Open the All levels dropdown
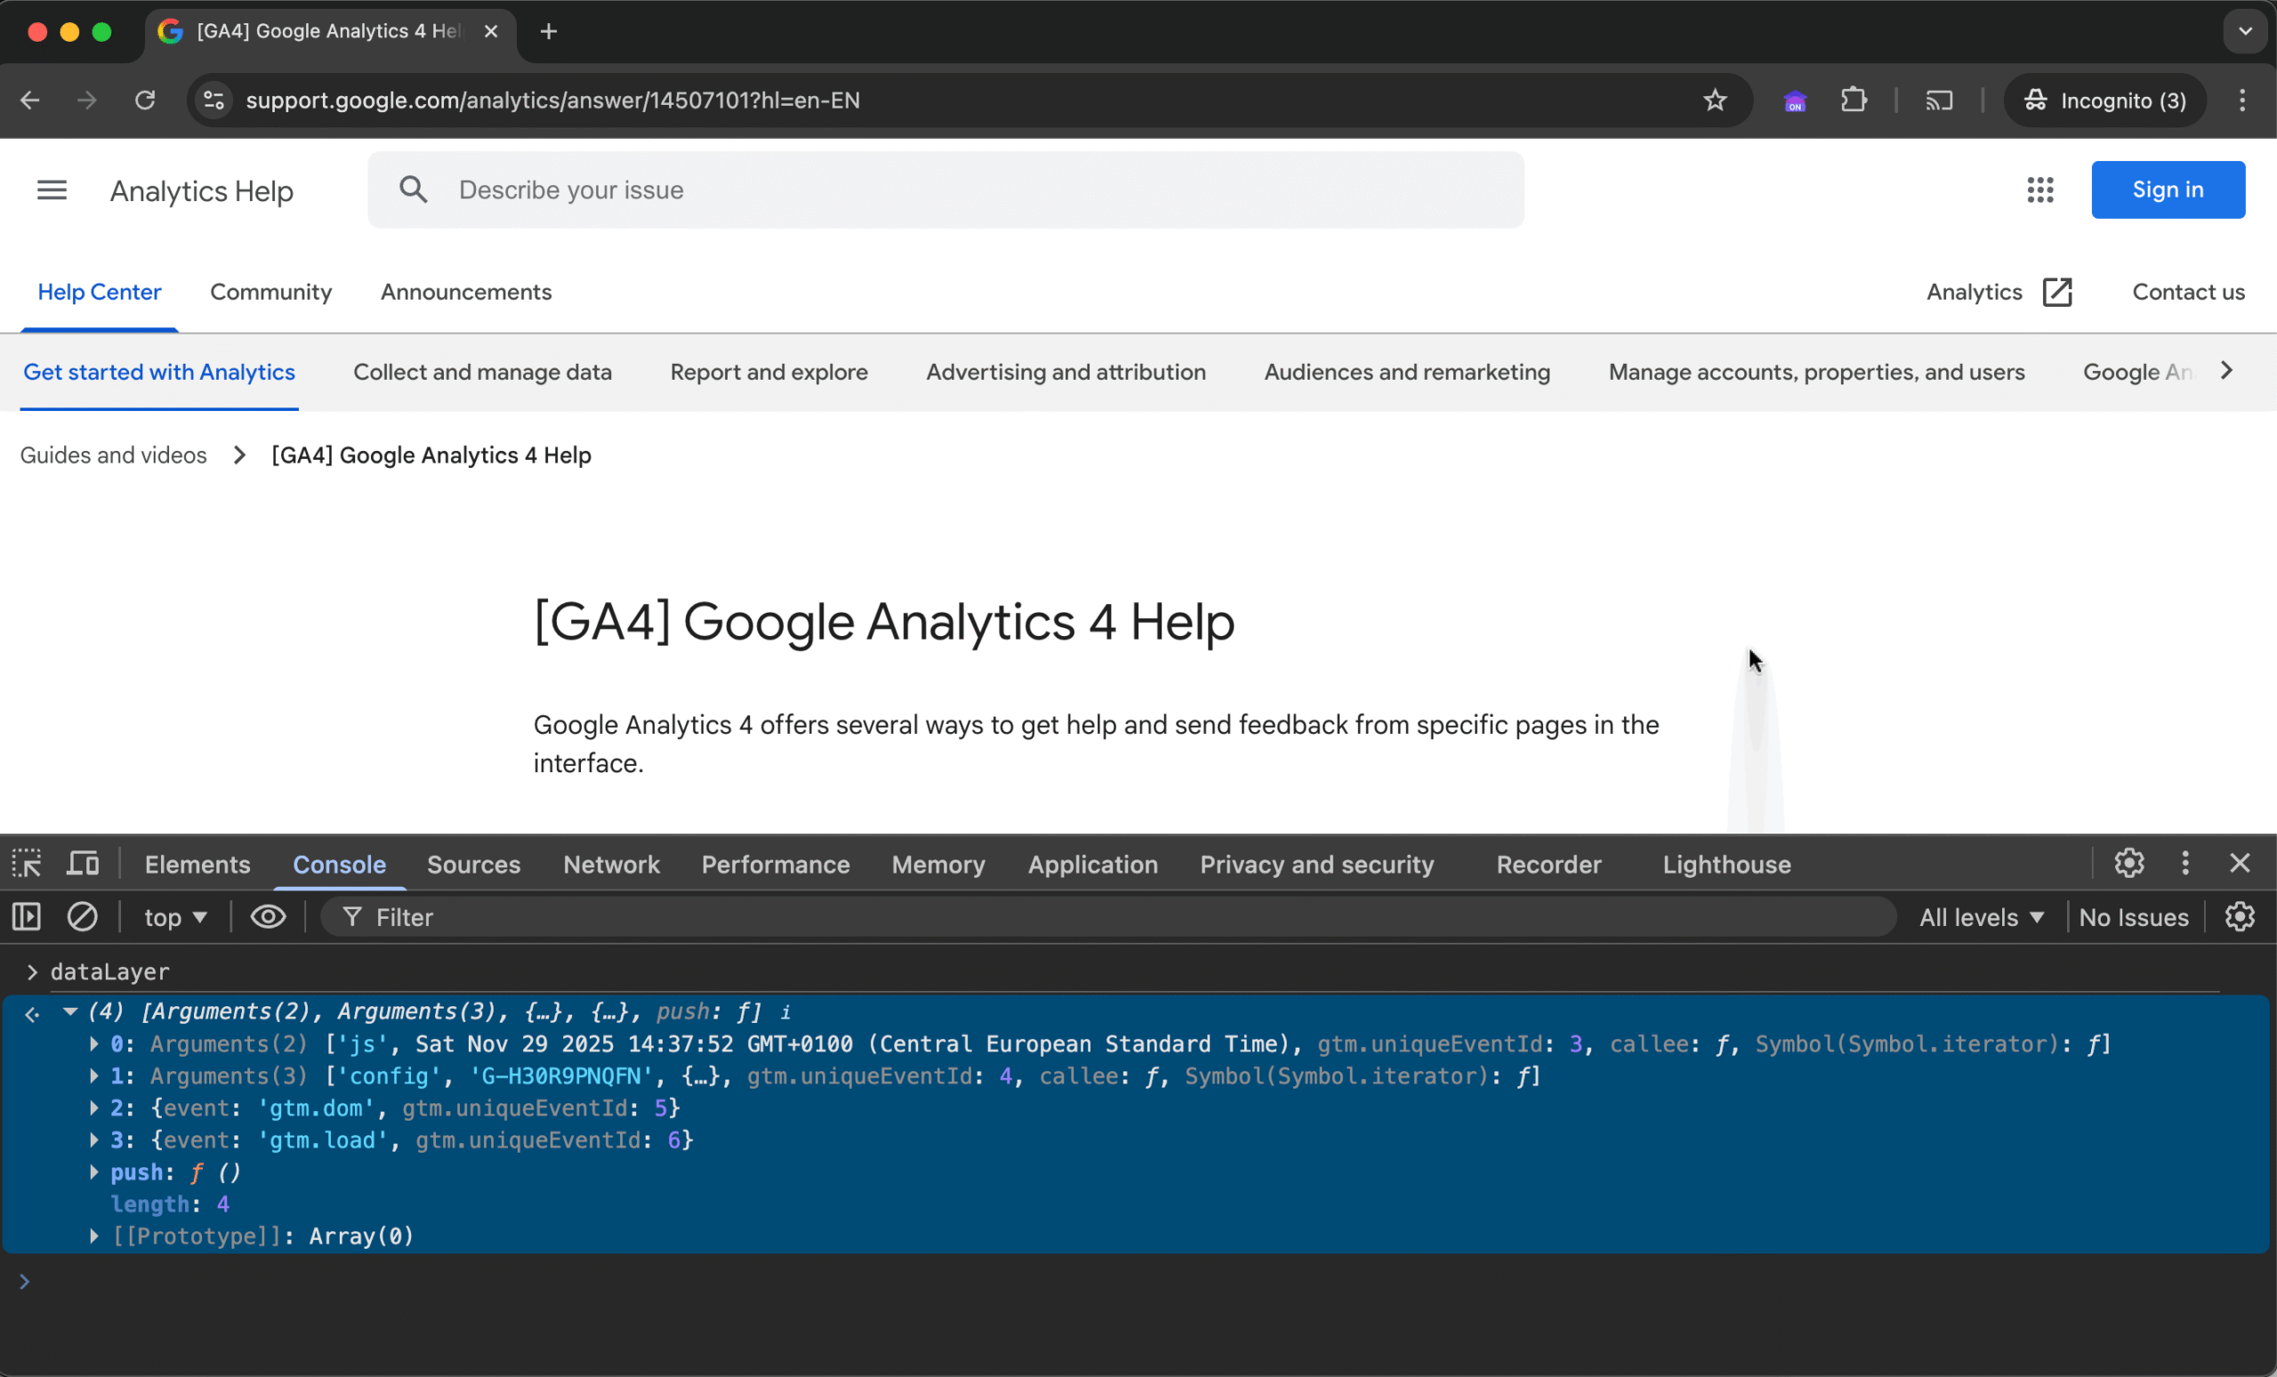Viewport: 2277px width, 1377px height. coord(1982,917)
